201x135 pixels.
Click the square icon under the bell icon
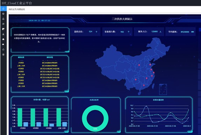(x=4, y=24)
